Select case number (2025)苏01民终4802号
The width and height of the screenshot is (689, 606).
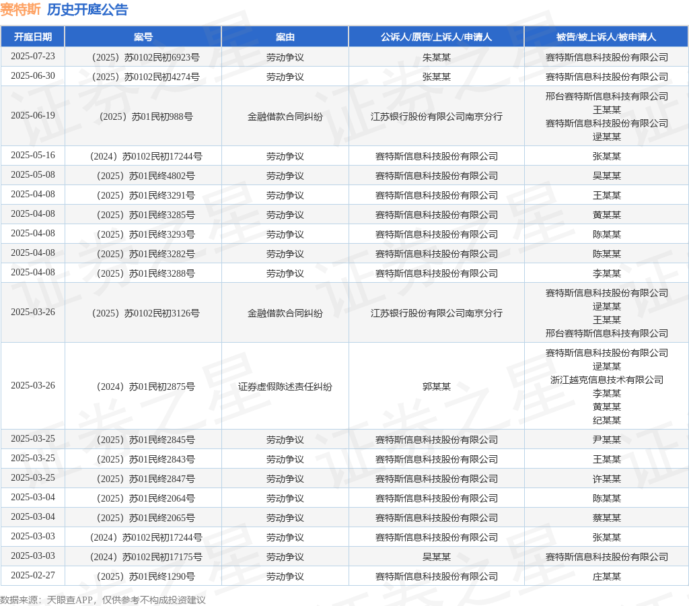click(x=143, y=176)
